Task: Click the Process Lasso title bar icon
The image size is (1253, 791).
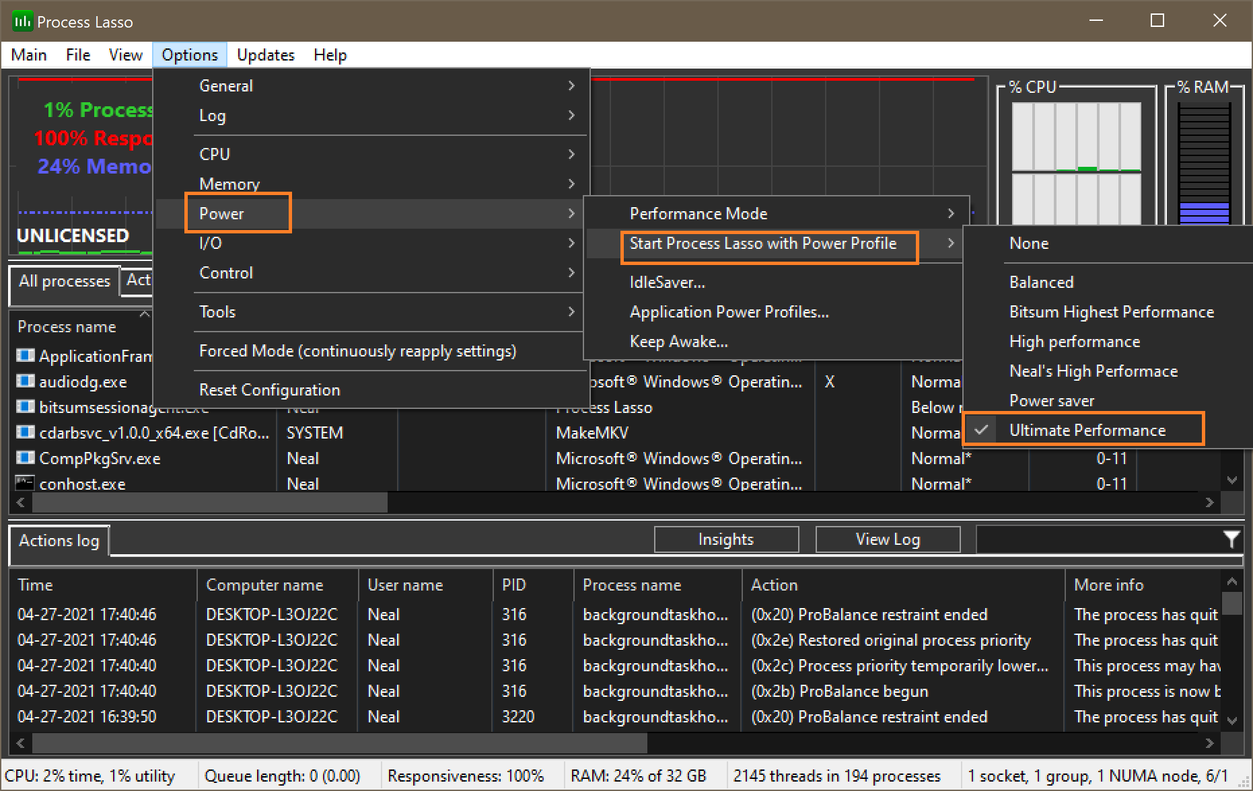Action: pos(22,22)
